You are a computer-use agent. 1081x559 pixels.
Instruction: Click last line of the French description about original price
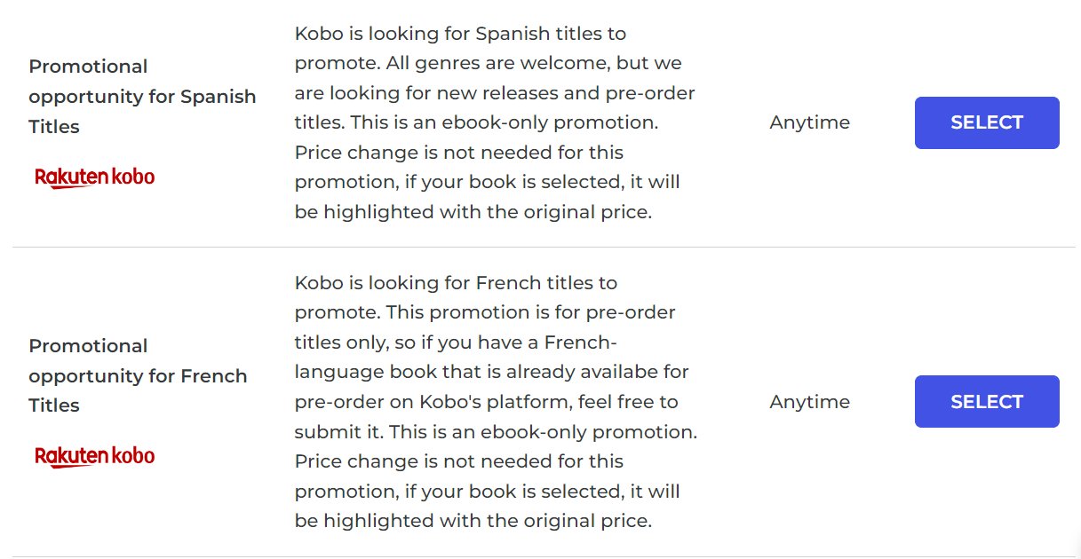(x=473, y=521)
